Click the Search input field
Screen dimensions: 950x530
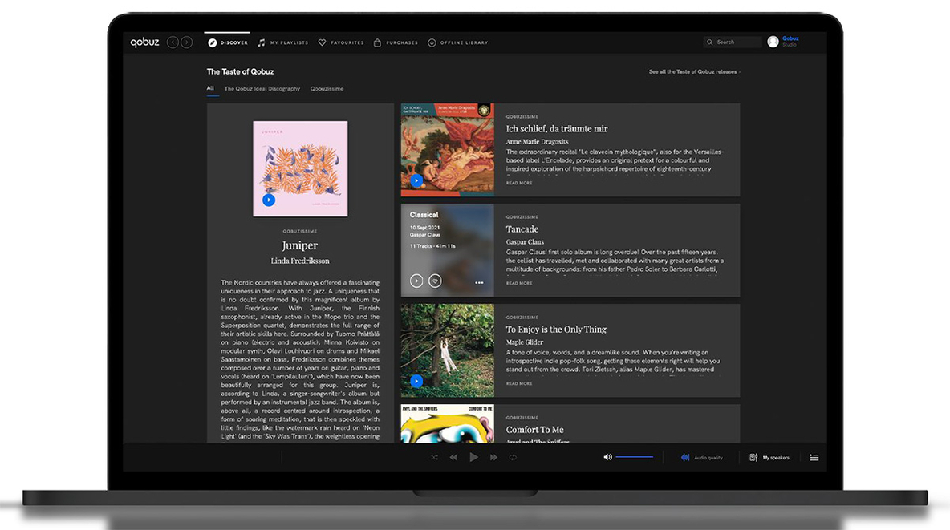pyautogui.click(x=732, y=42)
